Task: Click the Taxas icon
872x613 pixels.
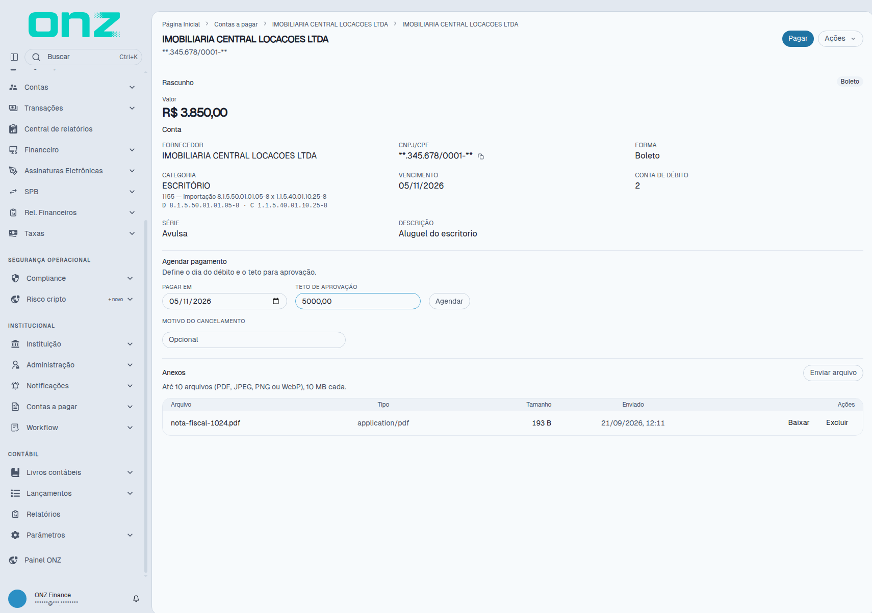Action: tap(13, 233)
